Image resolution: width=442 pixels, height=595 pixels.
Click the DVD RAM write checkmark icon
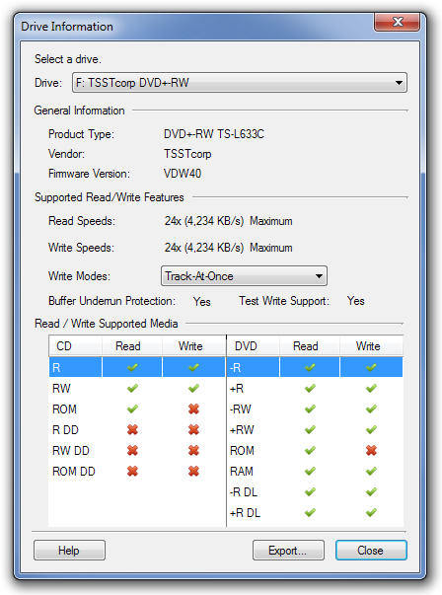point(371,472)
